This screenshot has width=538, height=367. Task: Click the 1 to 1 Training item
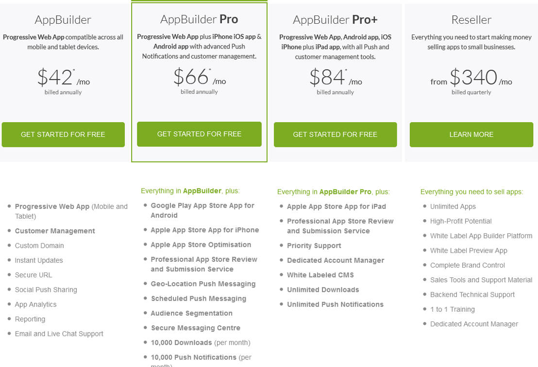tap(452, 309)
